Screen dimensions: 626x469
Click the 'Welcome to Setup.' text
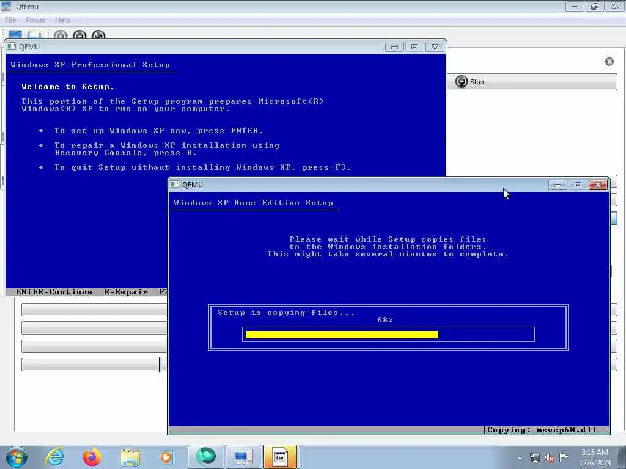click(x=68, y=87)
